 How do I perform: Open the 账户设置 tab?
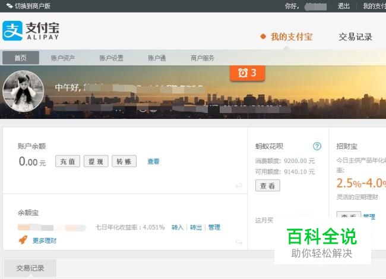(x=111, y=58)
